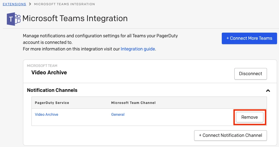The width and height of the screenshot is (279, 147).
Task: Click the Microsoft Teams Integration breadcrumb text
Action: 64,4
